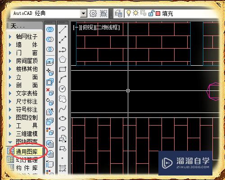Screen dimensions: 225x180
Task: Activate the Delete Faces tool
Action: [x=50, y=92]
